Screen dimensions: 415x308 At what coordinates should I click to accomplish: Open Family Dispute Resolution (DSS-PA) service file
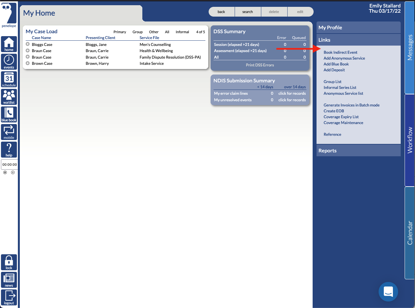[x=170, y=57]
